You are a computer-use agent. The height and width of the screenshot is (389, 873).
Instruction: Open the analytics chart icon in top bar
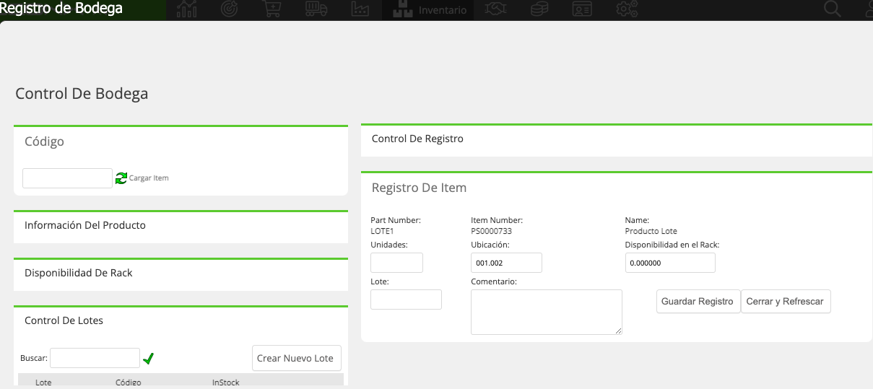(186, 9)
